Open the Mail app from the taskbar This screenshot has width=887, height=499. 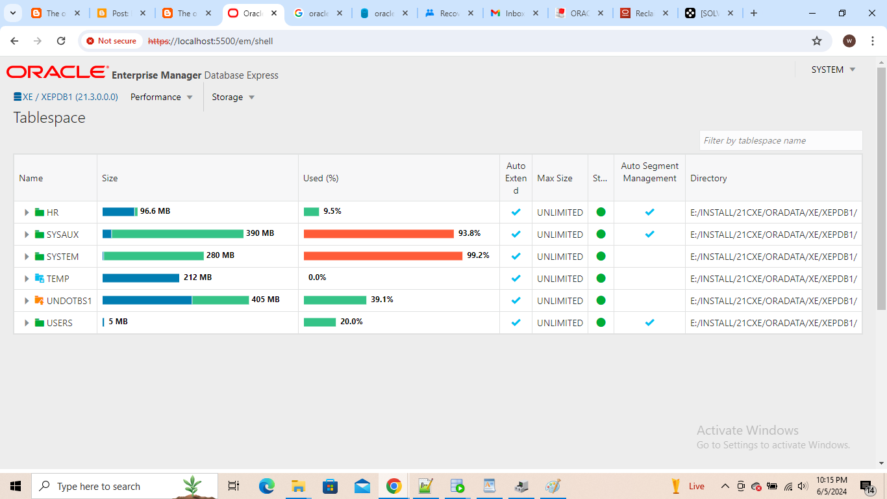pos(362,486)
